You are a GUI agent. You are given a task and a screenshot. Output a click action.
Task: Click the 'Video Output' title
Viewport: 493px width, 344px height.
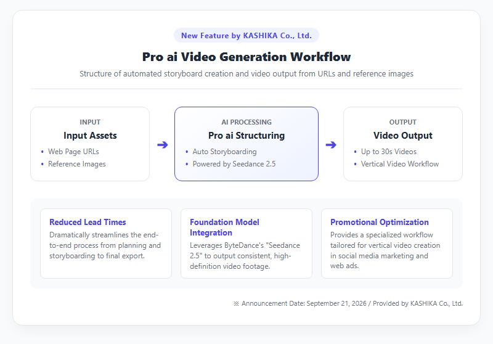[x=403, y=136]
